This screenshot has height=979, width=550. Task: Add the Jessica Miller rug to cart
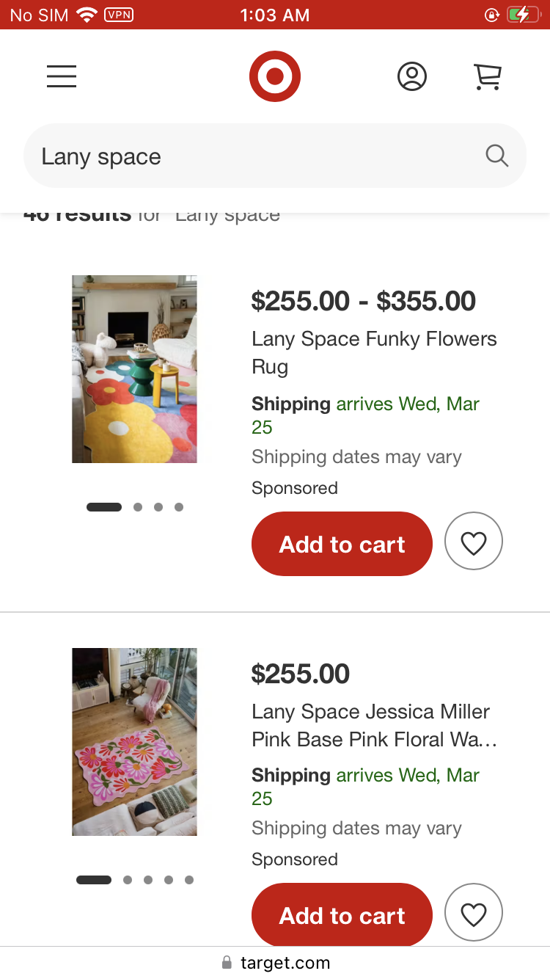coord(342,915)
